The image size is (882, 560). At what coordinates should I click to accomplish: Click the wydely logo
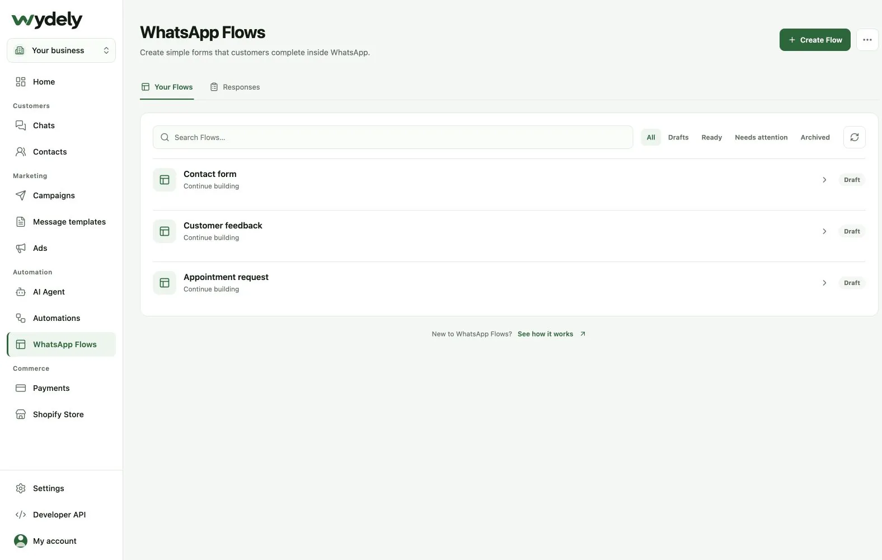47,20
